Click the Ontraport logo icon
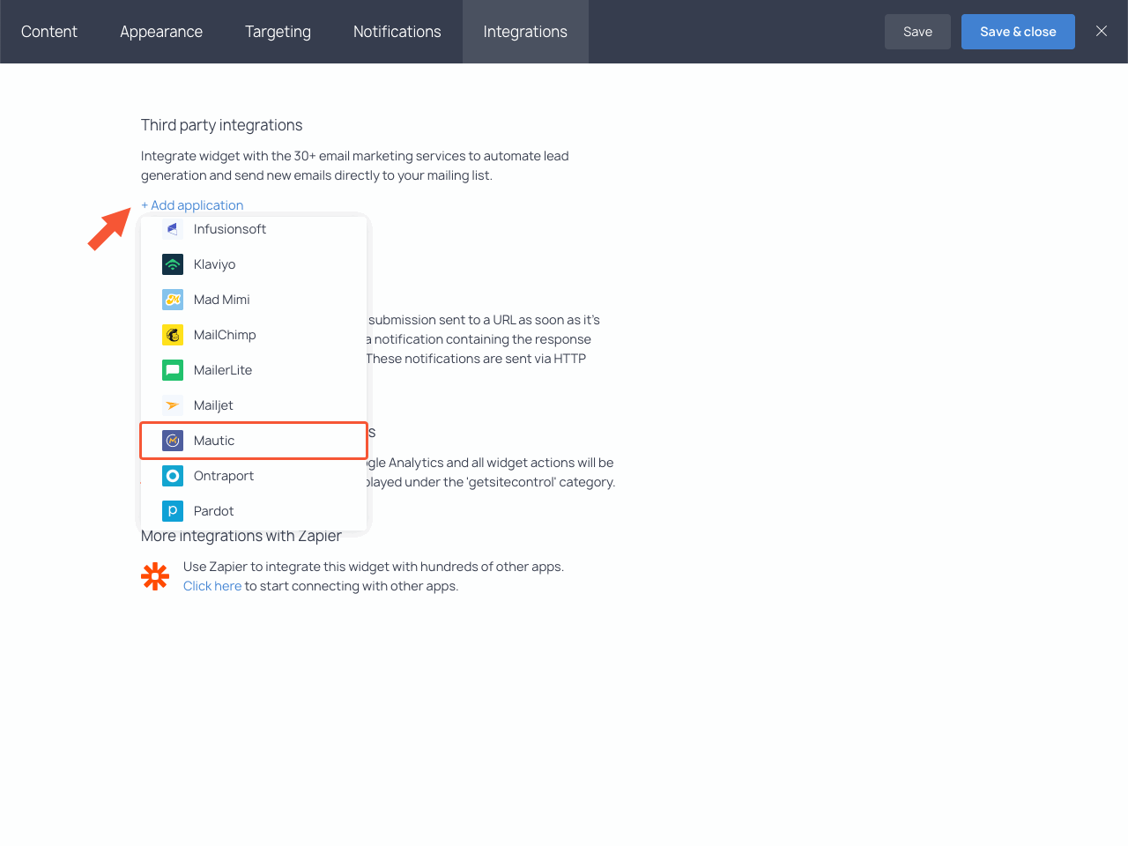 (173, 476)
